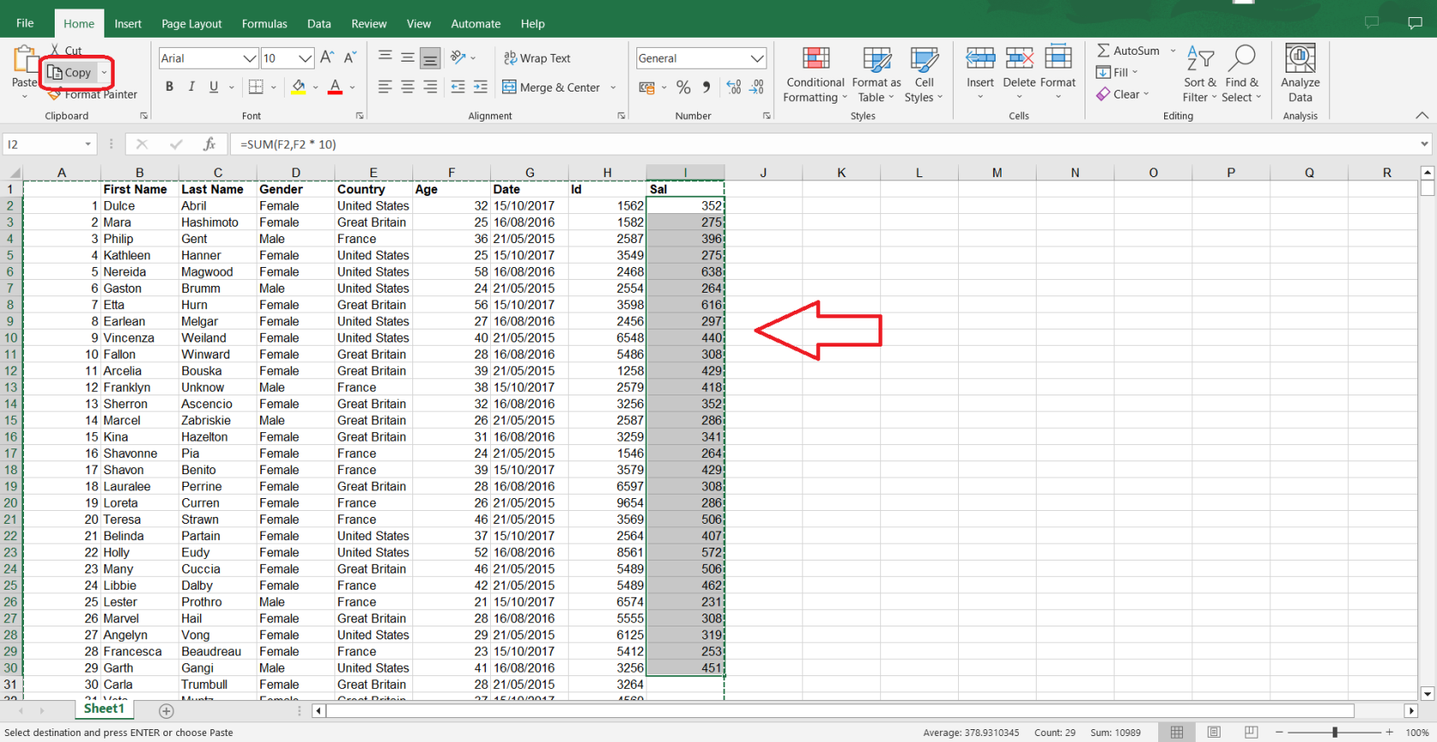Select the Sheet1 tab
This screenshot has height=742, width=1437.
click(x=104, y=709)
